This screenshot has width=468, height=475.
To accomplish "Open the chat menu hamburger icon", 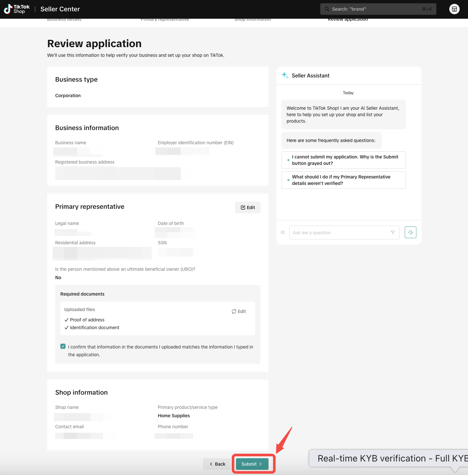I will (283, 232).
